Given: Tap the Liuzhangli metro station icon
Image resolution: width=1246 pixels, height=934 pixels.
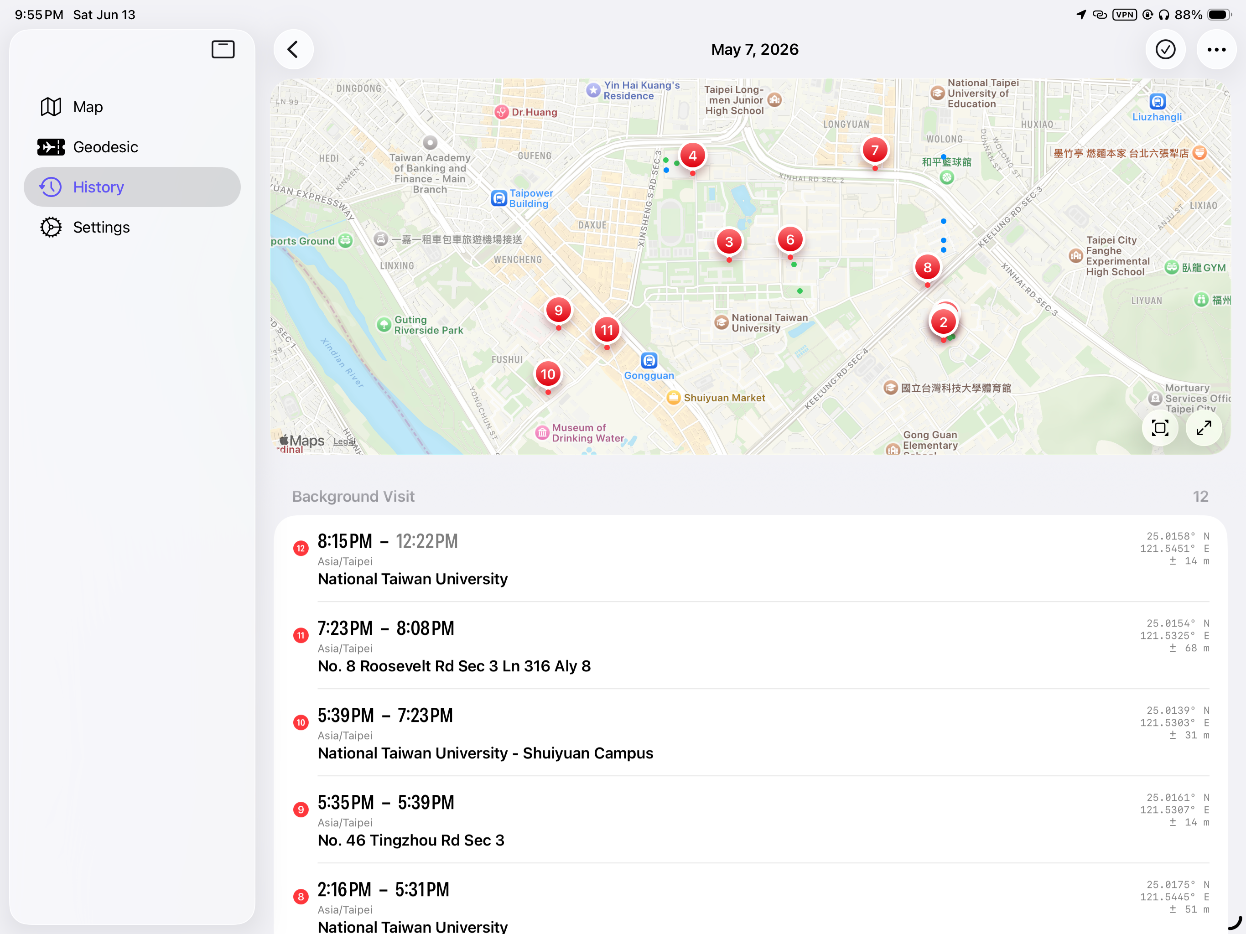Looking at the screenshot, I should click(1157, 102).
